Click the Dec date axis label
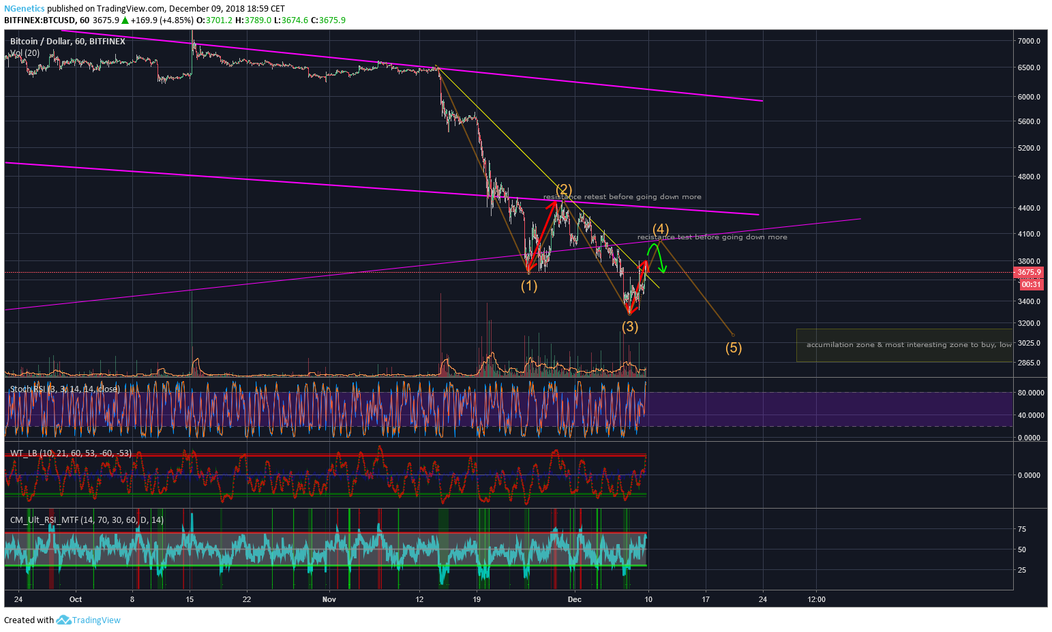This screenshot has height=632, width=1052. point(575,600)
